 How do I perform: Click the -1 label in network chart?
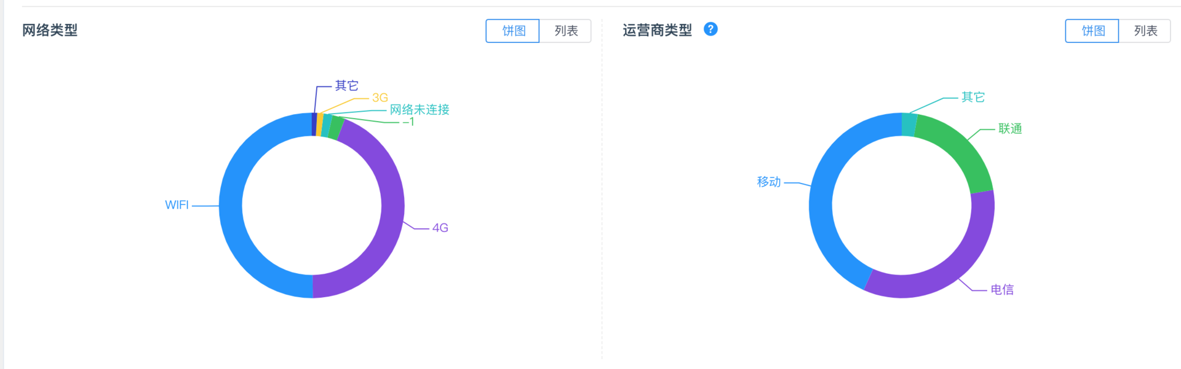coord(408,122)
